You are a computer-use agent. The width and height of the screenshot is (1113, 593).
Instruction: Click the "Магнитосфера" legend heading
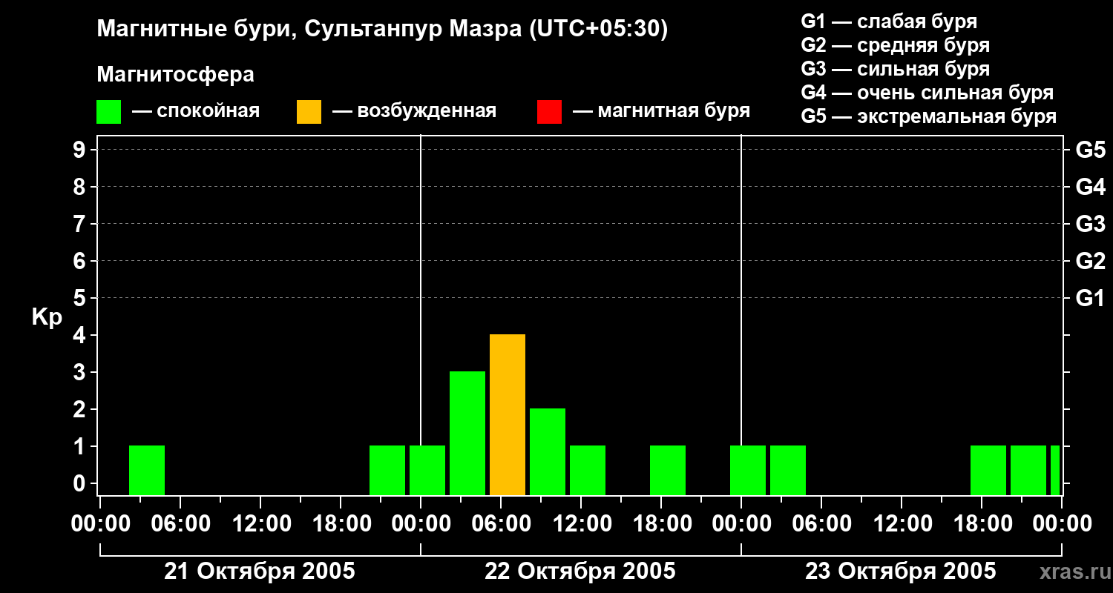point(176,75)
